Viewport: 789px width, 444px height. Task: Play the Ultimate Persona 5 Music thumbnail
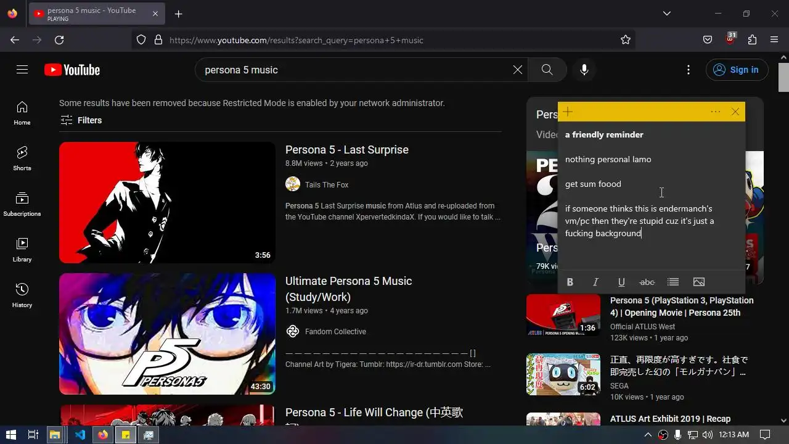click(x=167, y=334)
